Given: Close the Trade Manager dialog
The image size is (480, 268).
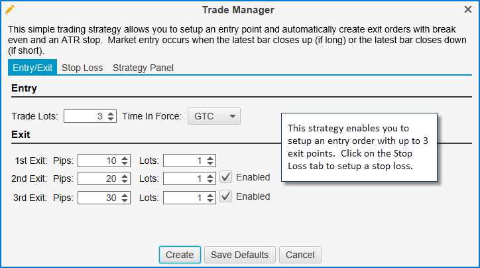Looking at the screenshot, I should click(x=468, y=10).
